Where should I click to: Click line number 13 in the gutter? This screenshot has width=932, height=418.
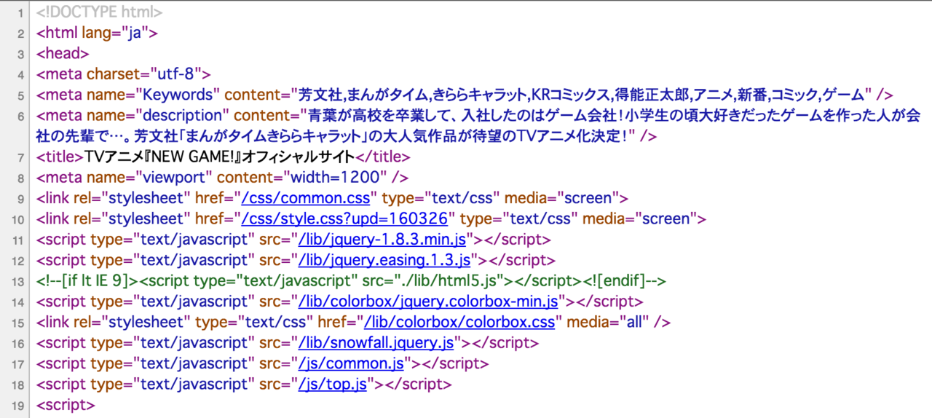click(18, 282)
